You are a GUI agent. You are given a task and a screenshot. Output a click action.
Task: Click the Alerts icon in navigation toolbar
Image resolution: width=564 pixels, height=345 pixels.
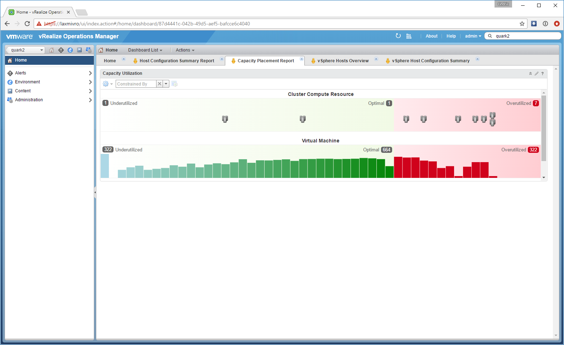click(61, 50)
